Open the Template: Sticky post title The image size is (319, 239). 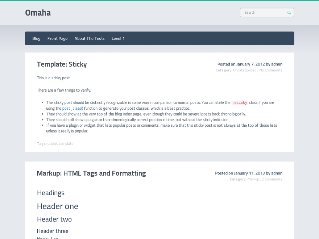[62, 64]
